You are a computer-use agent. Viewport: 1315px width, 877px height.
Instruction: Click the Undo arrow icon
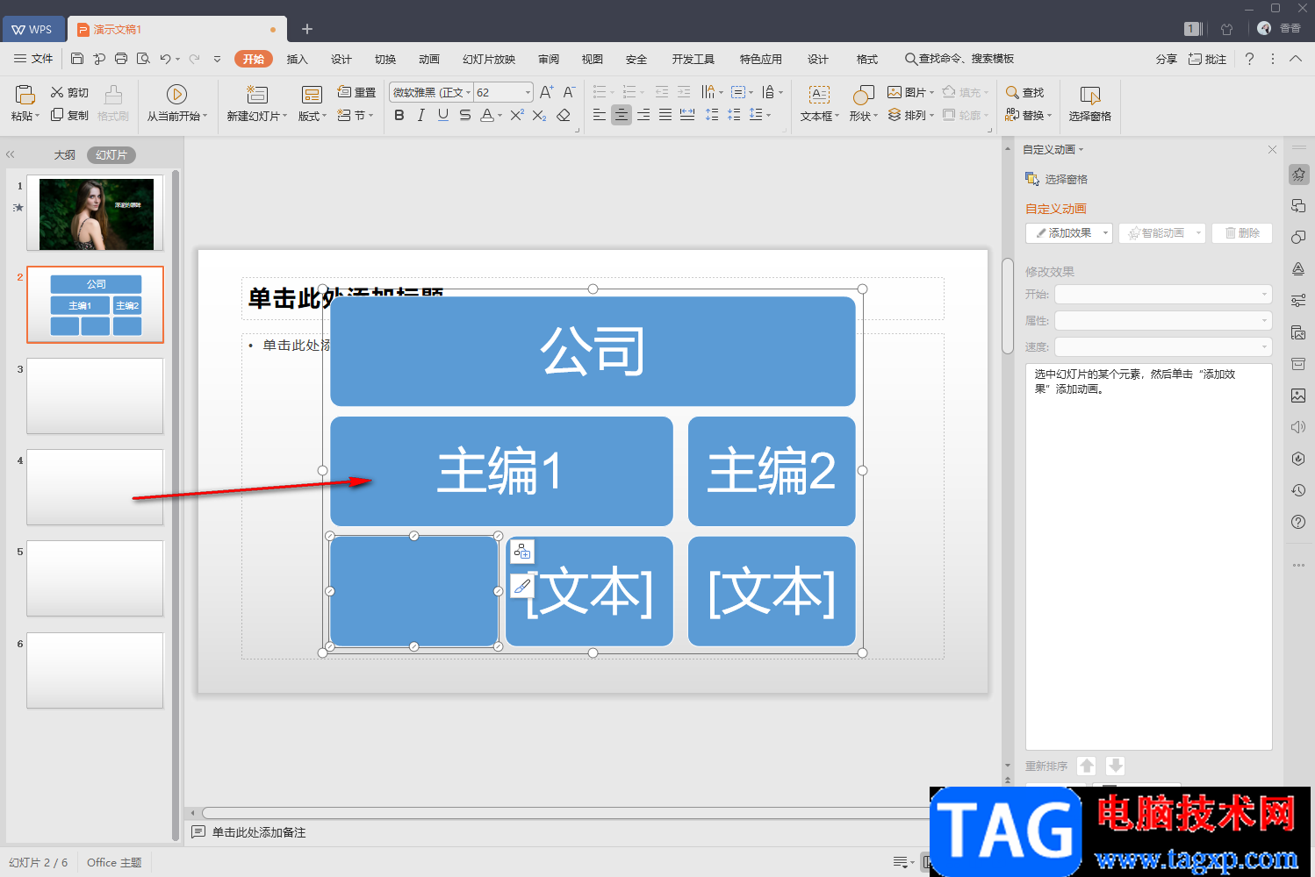pos(165,59)
